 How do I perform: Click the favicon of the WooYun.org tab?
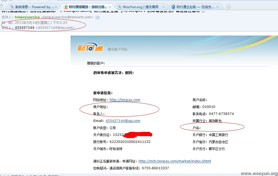point(119,7)
